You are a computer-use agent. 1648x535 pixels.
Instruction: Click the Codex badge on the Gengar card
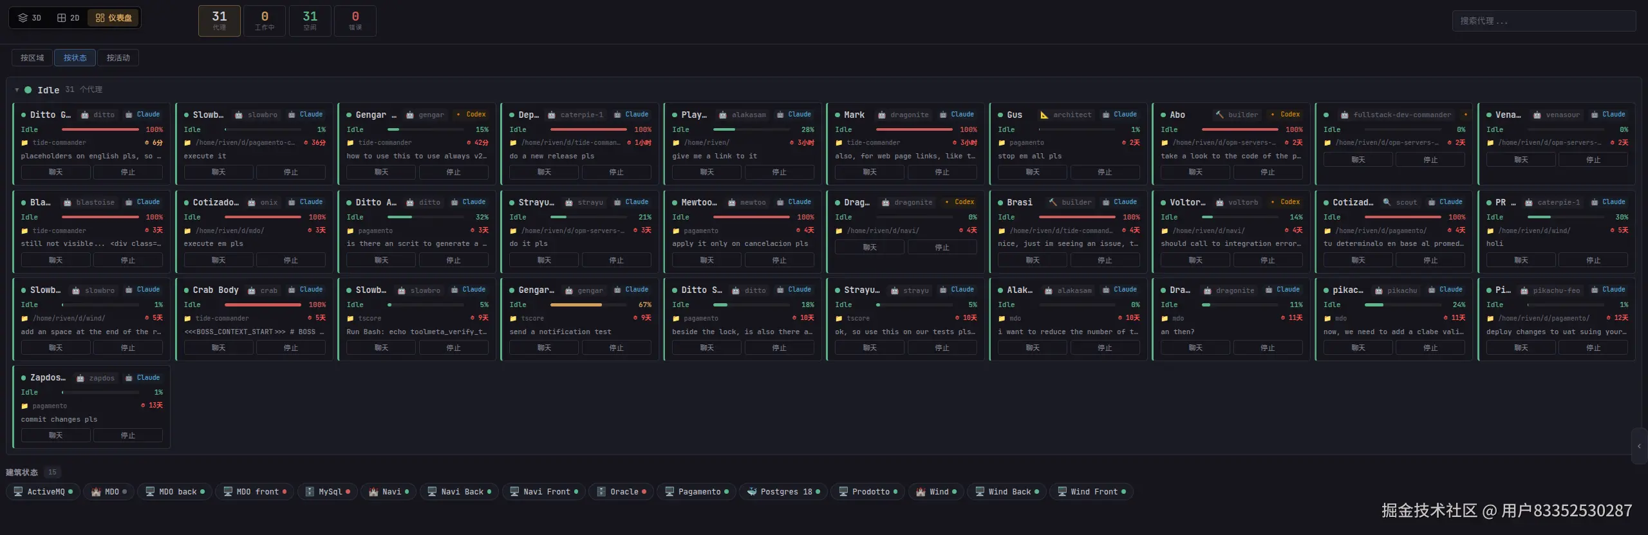pos(471,115)
